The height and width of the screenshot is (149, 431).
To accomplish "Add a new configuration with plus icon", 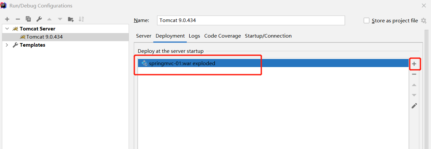I will pyautogui.click(x=7, y=19).
